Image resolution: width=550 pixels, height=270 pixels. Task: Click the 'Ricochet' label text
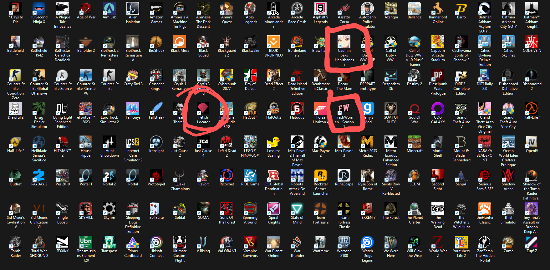click(227, 184)
